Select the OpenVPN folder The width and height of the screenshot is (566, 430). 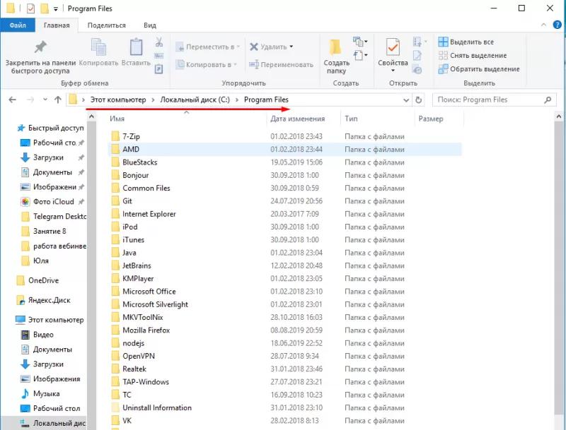[x=284, y=356]
